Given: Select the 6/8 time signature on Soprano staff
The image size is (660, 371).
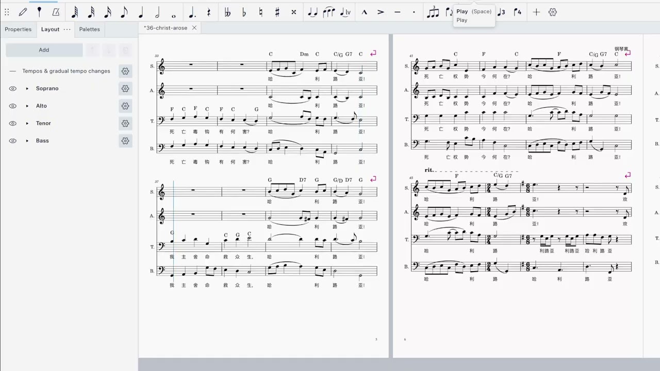Looking at the screenshot, I should click(527, 189).
